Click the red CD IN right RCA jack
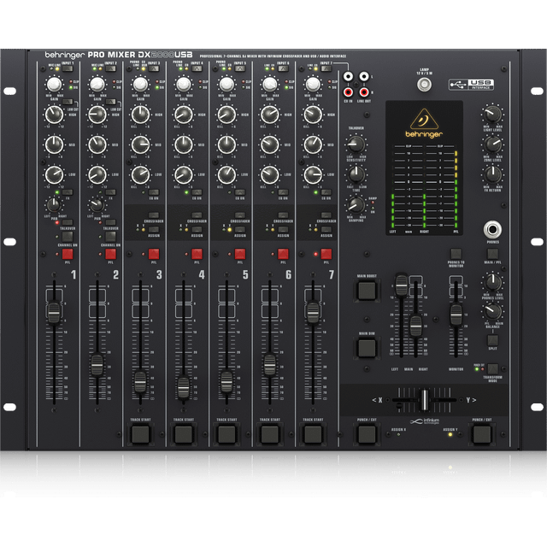Image resolution: width=547 pixels, height=547 pixels. (348, 92)
